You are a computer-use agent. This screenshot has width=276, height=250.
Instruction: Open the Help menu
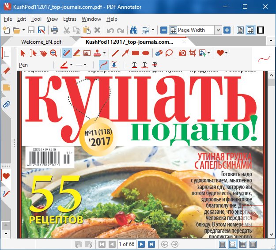[x=112, y=19]
